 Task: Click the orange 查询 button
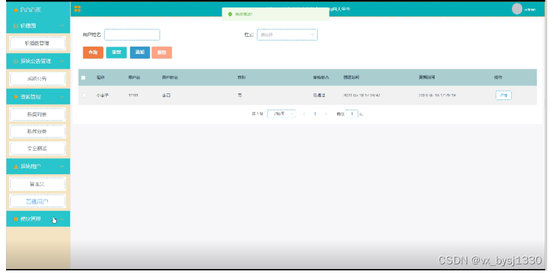93,53
